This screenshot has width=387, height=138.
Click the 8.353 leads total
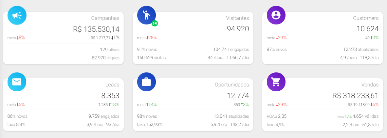point(110,96)
